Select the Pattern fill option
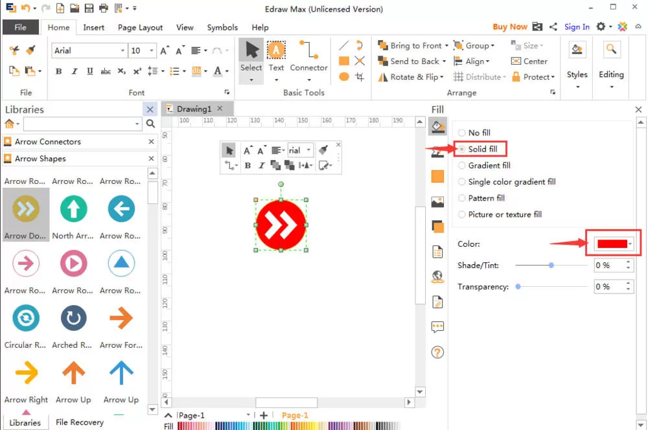The height and width of the screenshot is (430, 648). pos(481,198)
